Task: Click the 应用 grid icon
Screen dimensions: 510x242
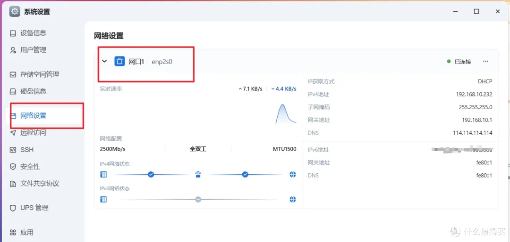Action: coord(13,233)
